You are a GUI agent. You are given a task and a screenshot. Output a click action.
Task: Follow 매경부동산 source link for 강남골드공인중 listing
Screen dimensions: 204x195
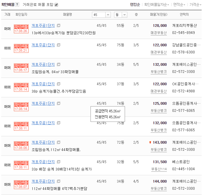(x=159, y=52)
